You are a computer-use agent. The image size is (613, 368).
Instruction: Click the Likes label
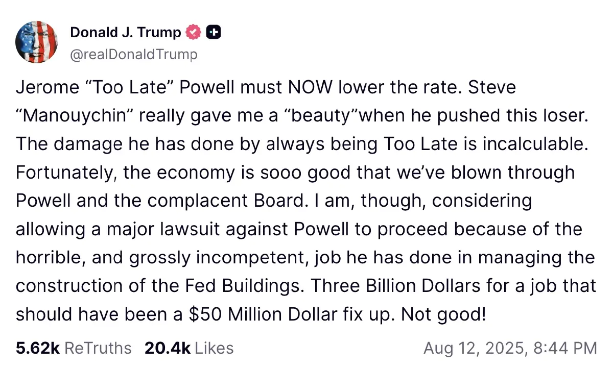[215, 348]
